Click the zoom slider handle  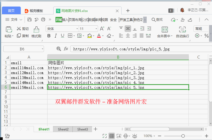(183, 136)
